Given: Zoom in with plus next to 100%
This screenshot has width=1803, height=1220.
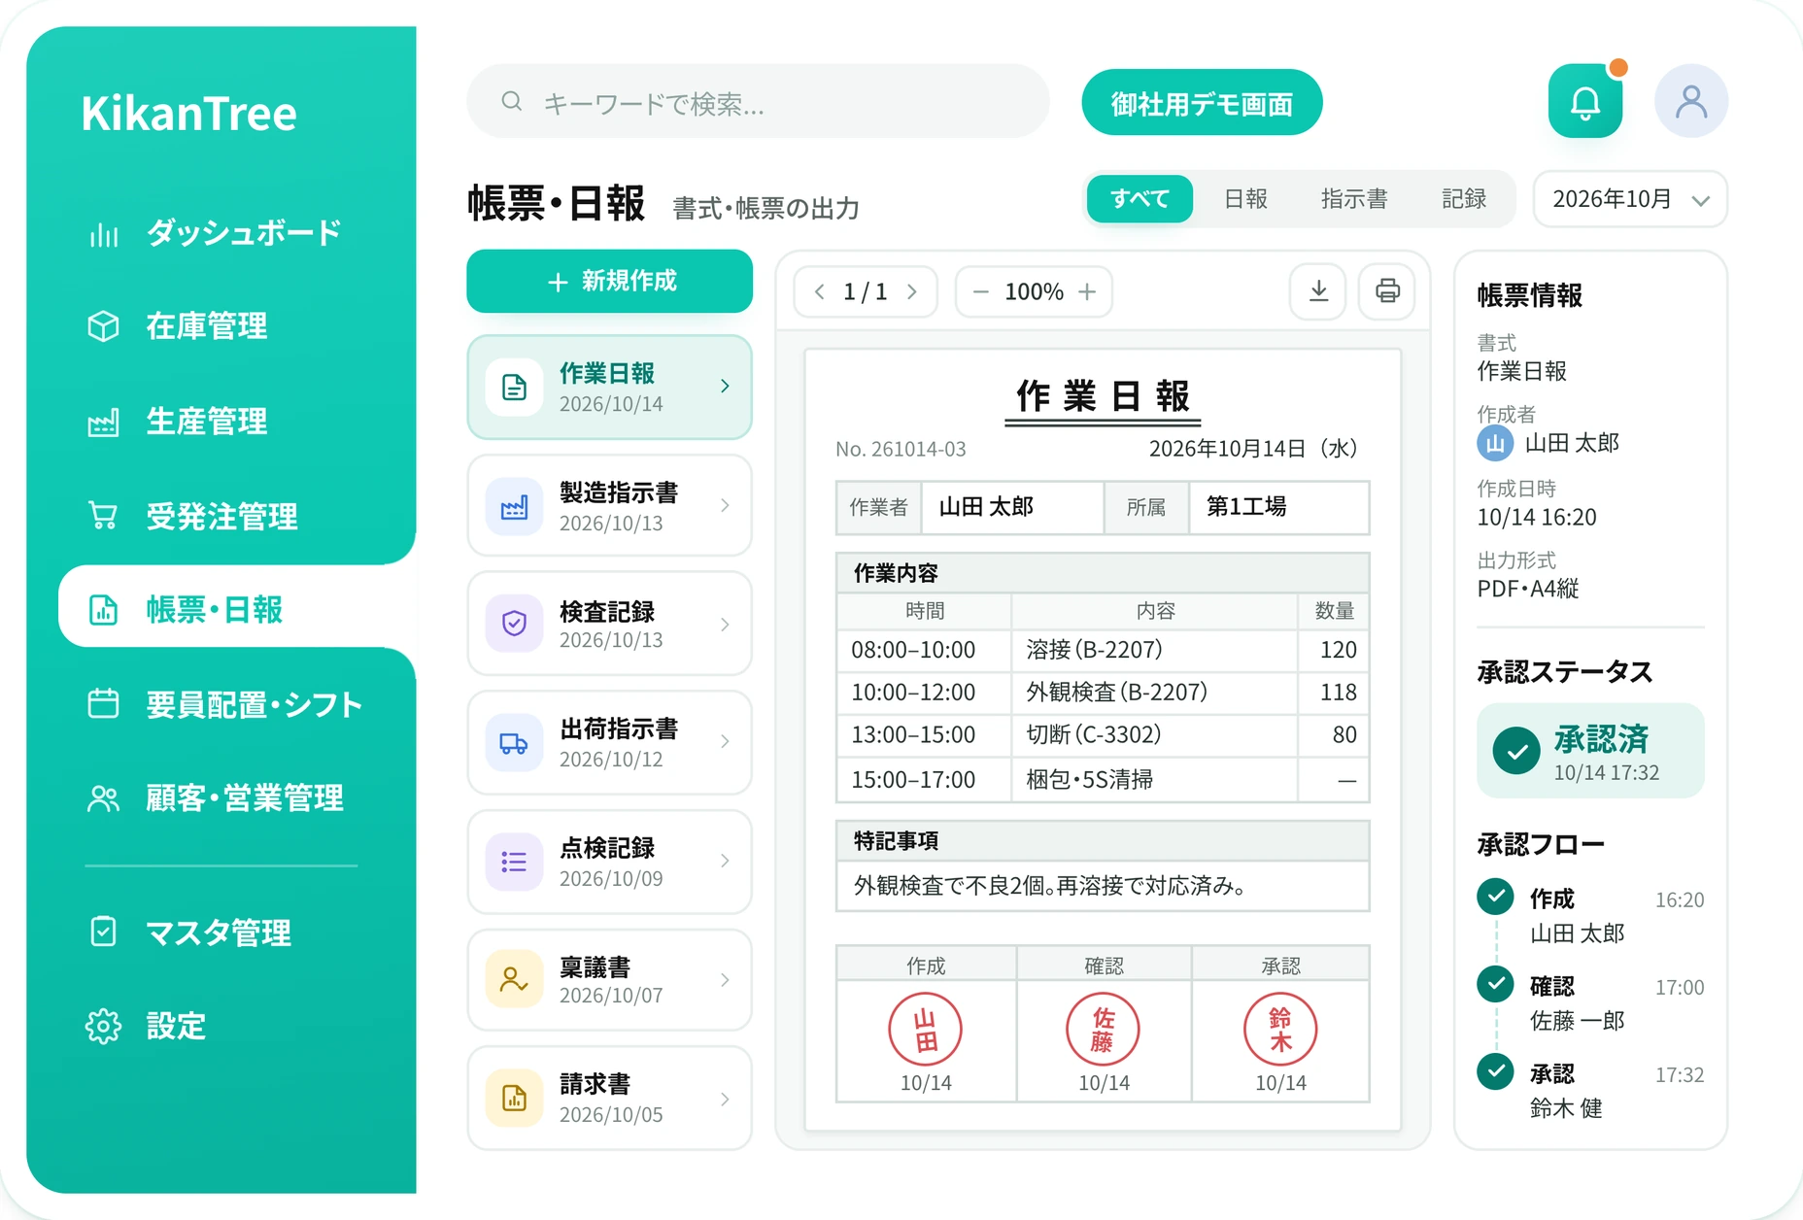Looking at the screenshot, I should coord(1087,291).
